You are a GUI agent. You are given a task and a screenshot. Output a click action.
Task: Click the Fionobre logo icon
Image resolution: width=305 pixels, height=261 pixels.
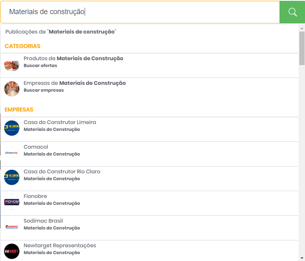pyautogui.click(x=12, y=202)
